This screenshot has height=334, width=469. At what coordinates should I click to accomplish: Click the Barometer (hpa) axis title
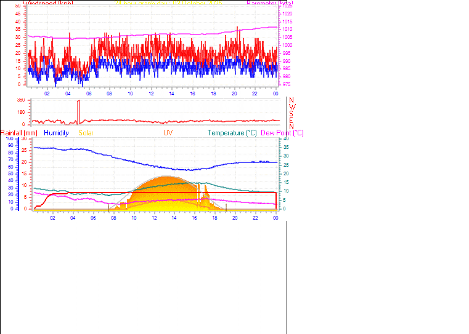pos(270,3)
